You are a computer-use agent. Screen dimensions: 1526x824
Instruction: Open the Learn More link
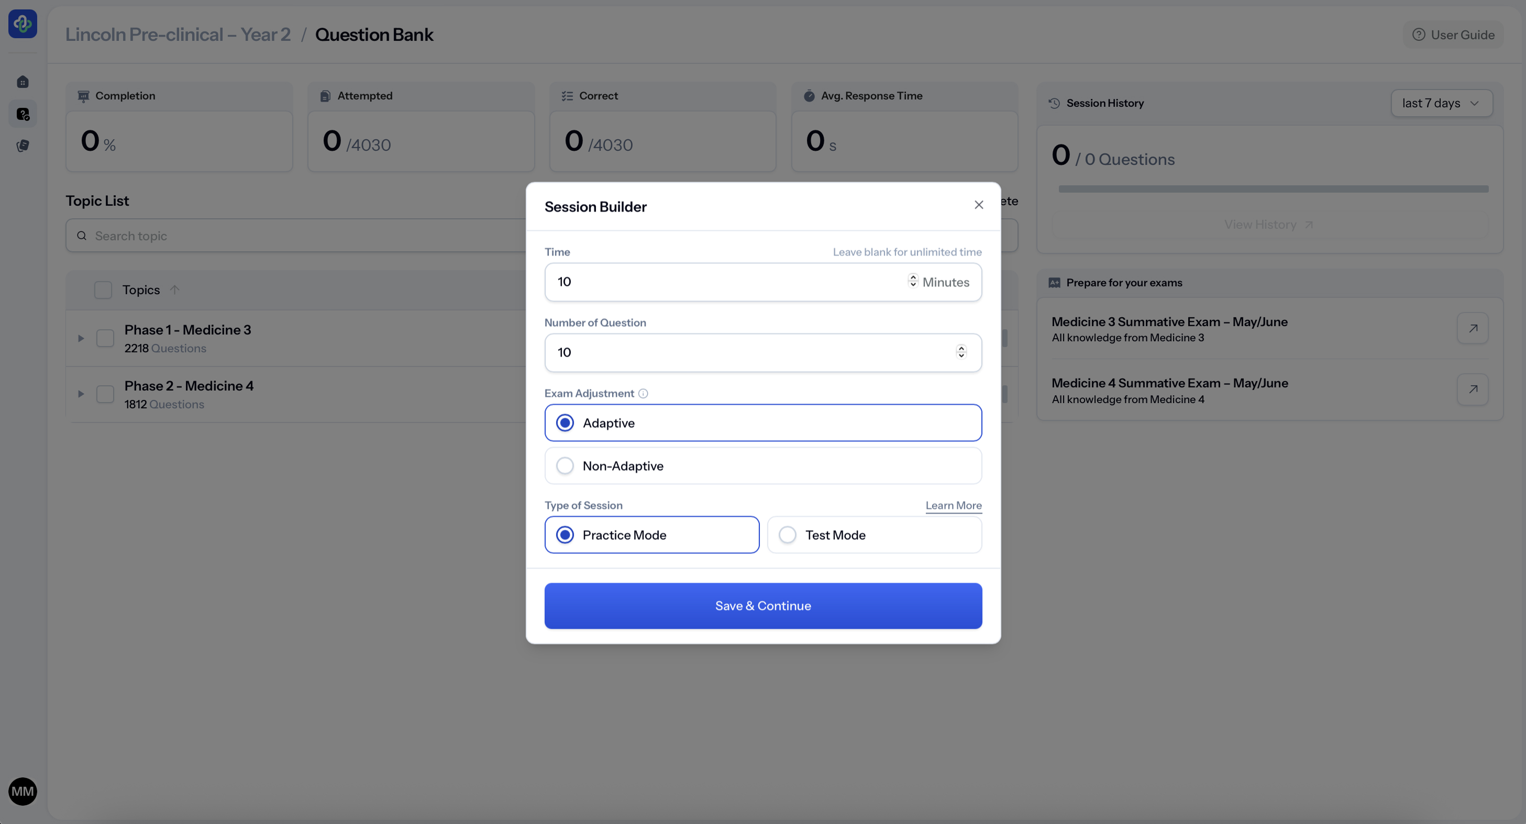(x=953, y=505)
